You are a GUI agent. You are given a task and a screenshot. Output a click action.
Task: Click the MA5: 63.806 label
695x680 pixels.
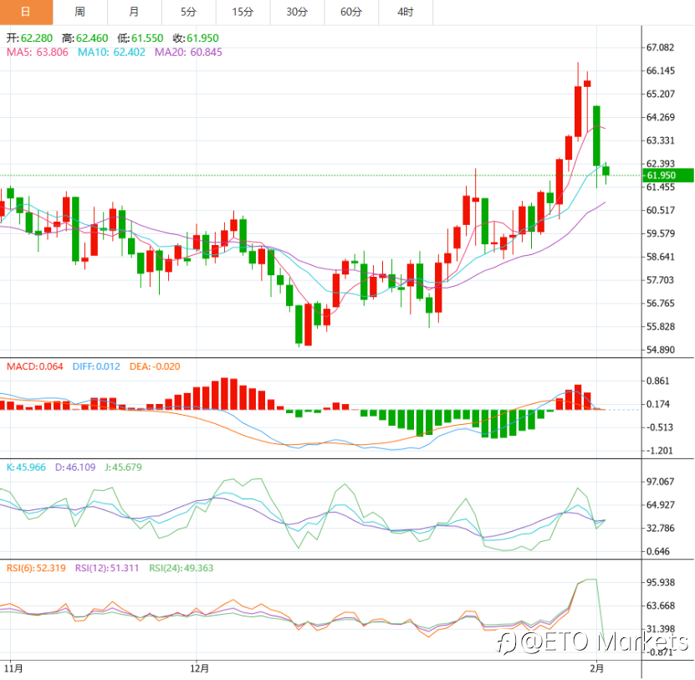38,53
